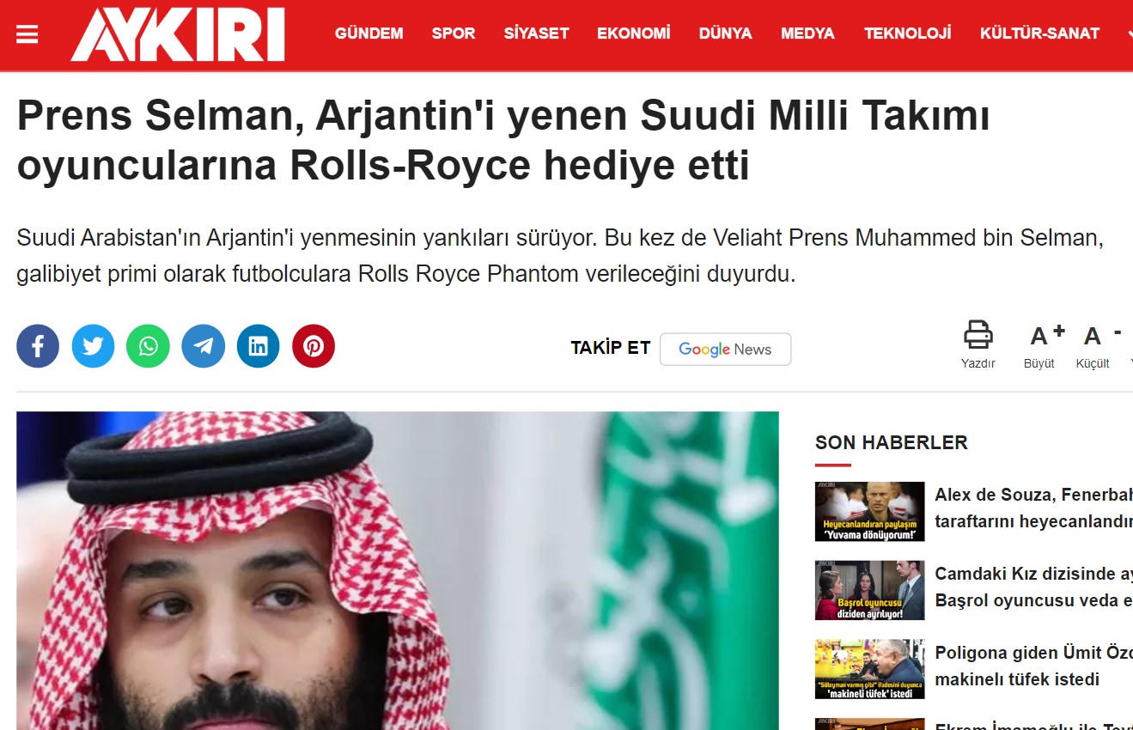The image size is (1133, 730).
Task: Open the hamburger menu icon
Action: point(27,34)
